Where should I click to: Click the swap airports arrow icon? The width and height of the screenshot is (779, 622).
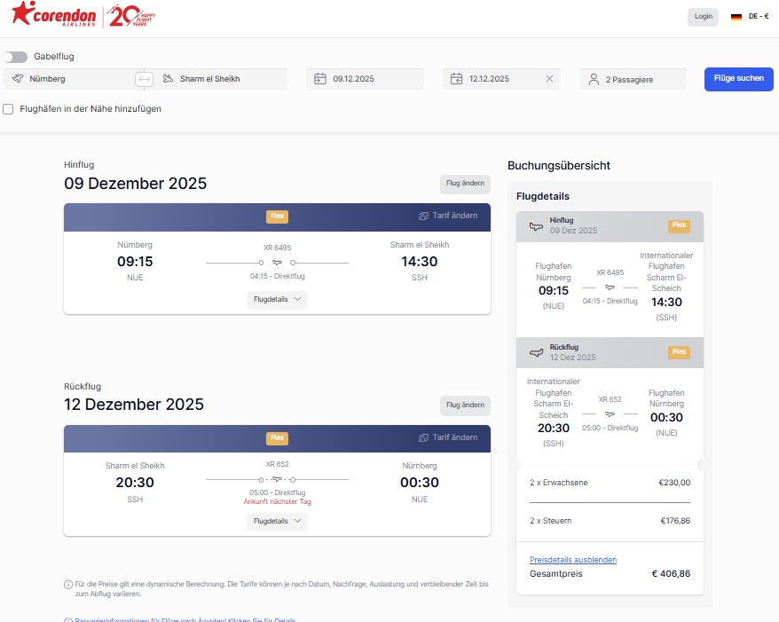click(x=144, y=79)
